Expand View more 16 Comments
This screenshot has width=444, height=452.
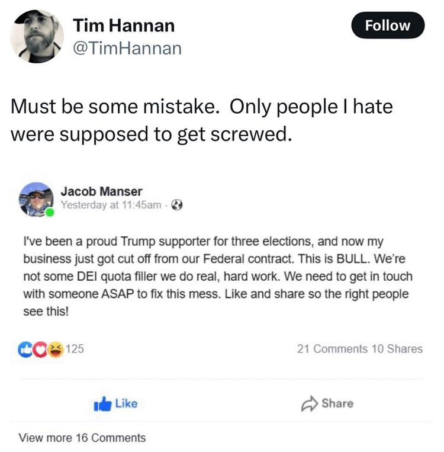tap(82, 438)
